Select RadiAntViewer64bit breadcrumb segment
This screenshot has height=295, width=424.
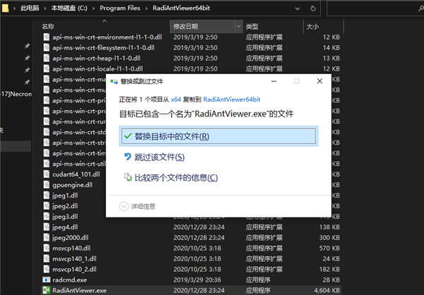pos(181,8)
